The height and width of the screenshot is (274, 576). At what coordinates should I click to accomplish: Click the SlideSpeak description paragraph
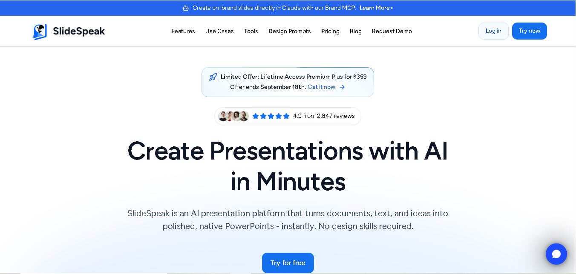tap(288, 220)
